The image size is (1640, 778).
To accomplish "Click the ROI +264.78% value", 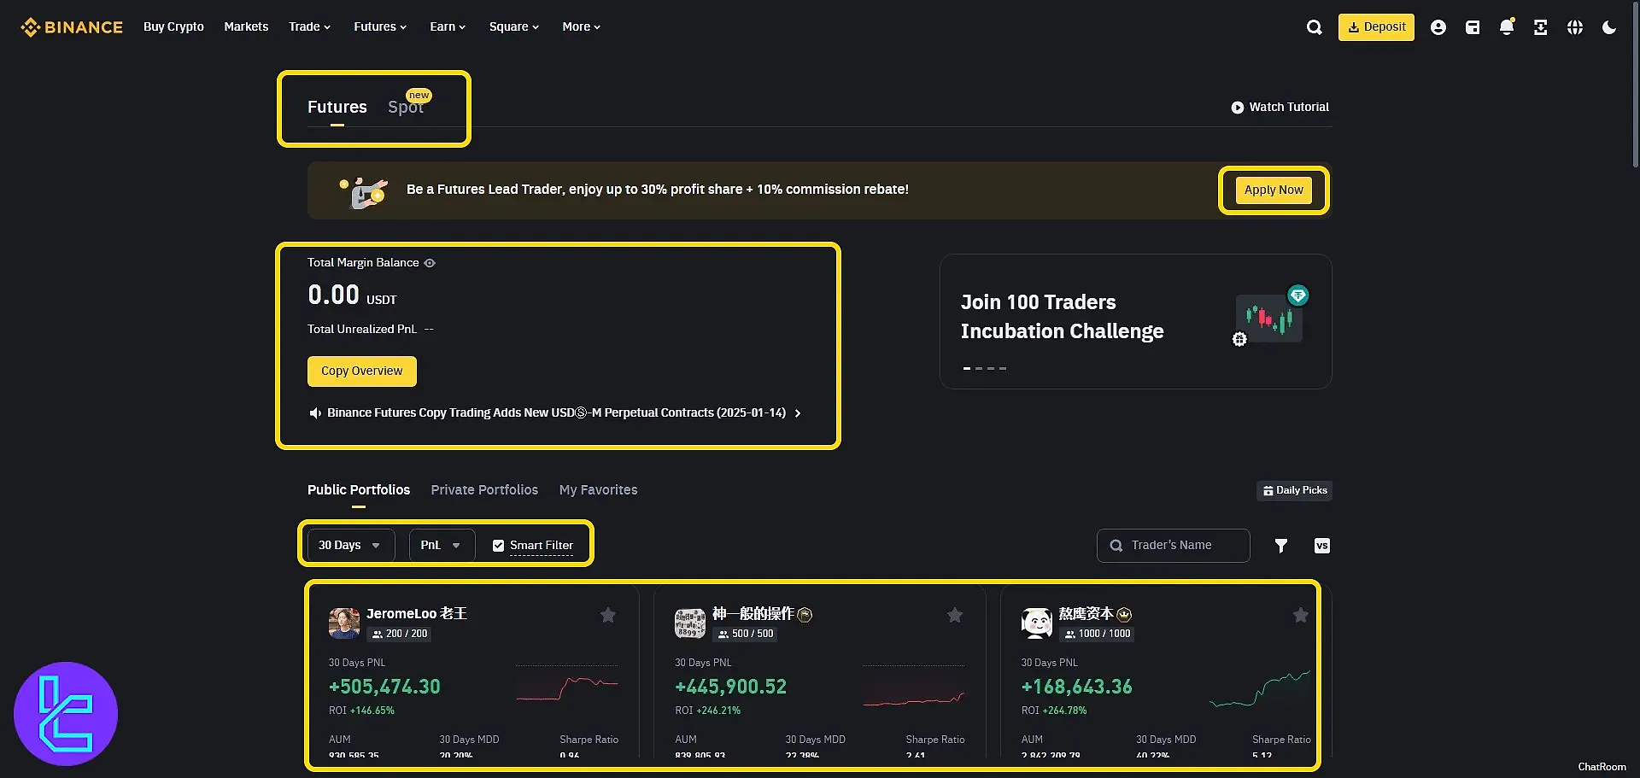I will coord(1054,711).
